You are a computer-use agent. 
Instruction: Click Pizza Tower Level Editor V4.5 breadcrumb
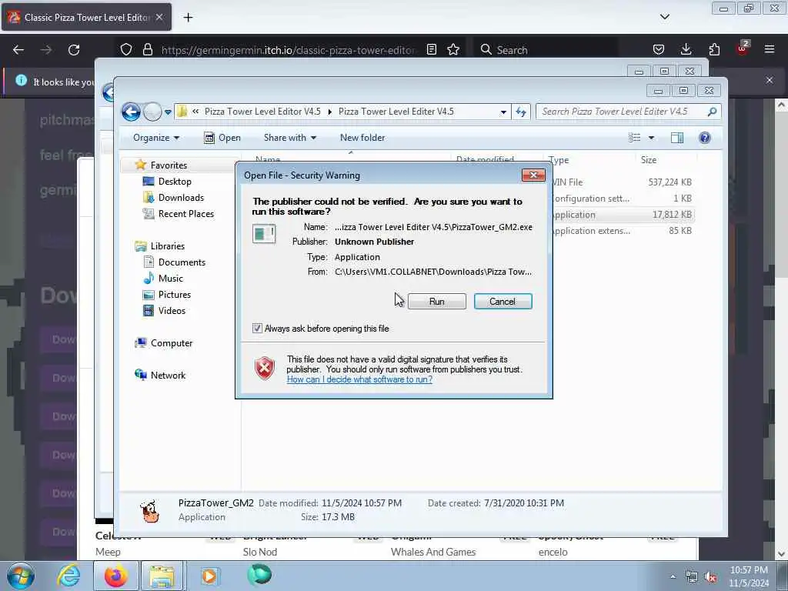(262, 112)
